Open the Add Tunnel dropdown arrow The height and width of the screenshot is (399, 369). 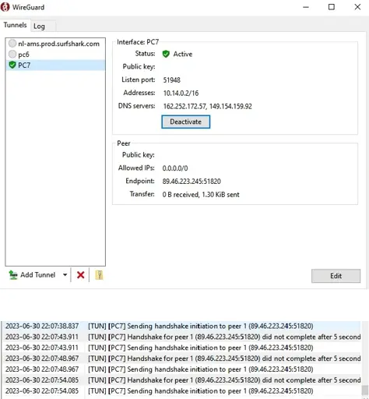tap(65, 275)
